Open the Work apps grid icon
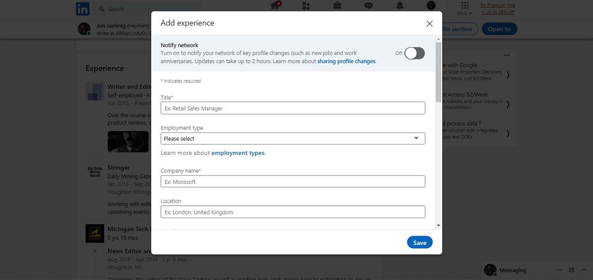 tap(465, 5)
